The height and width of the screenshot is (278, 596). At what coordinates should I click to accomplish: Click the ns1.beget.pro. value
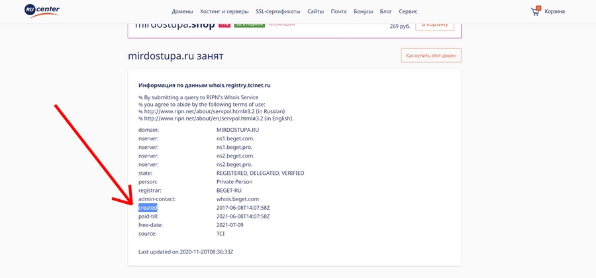click(234, 147)
